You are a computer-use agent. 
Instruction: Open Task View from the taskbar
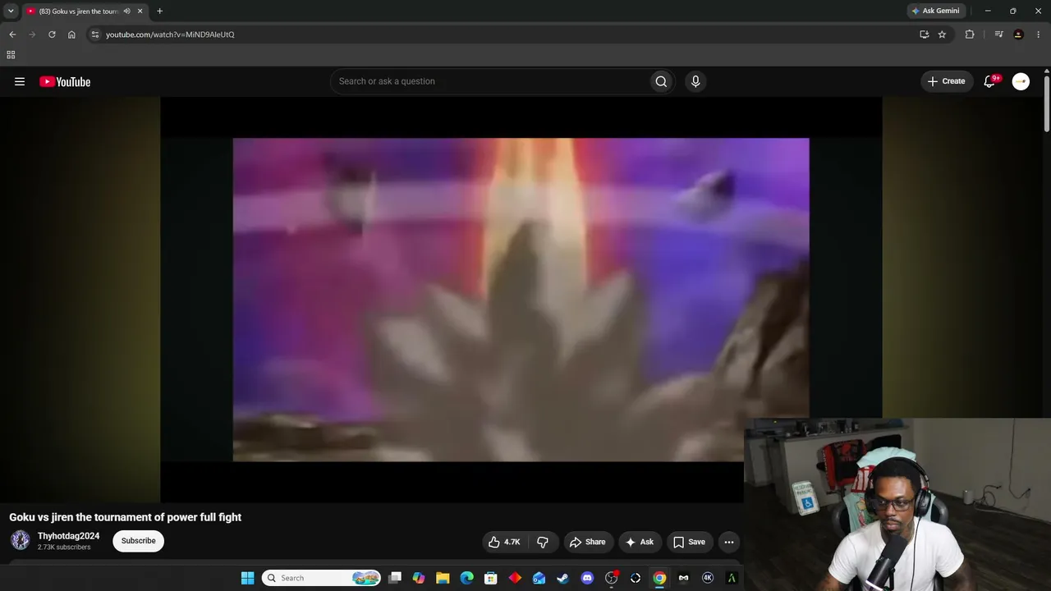coord(394,578)
